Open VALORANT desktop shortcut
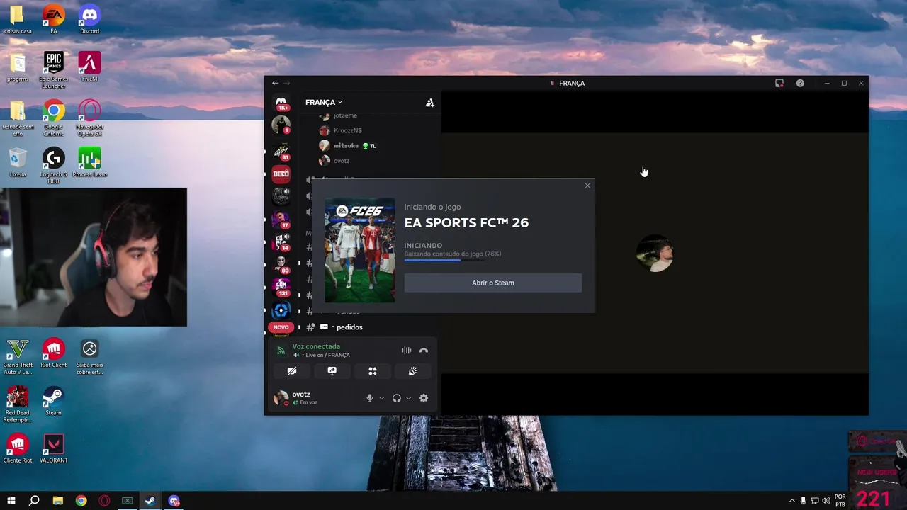 click(54, 448)
